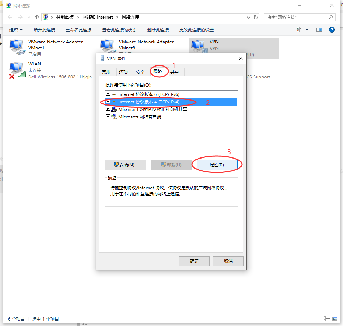This screenshot has height=326, width=343.
Task: Select the WLAN adapter icon
Action: [18, 70]
